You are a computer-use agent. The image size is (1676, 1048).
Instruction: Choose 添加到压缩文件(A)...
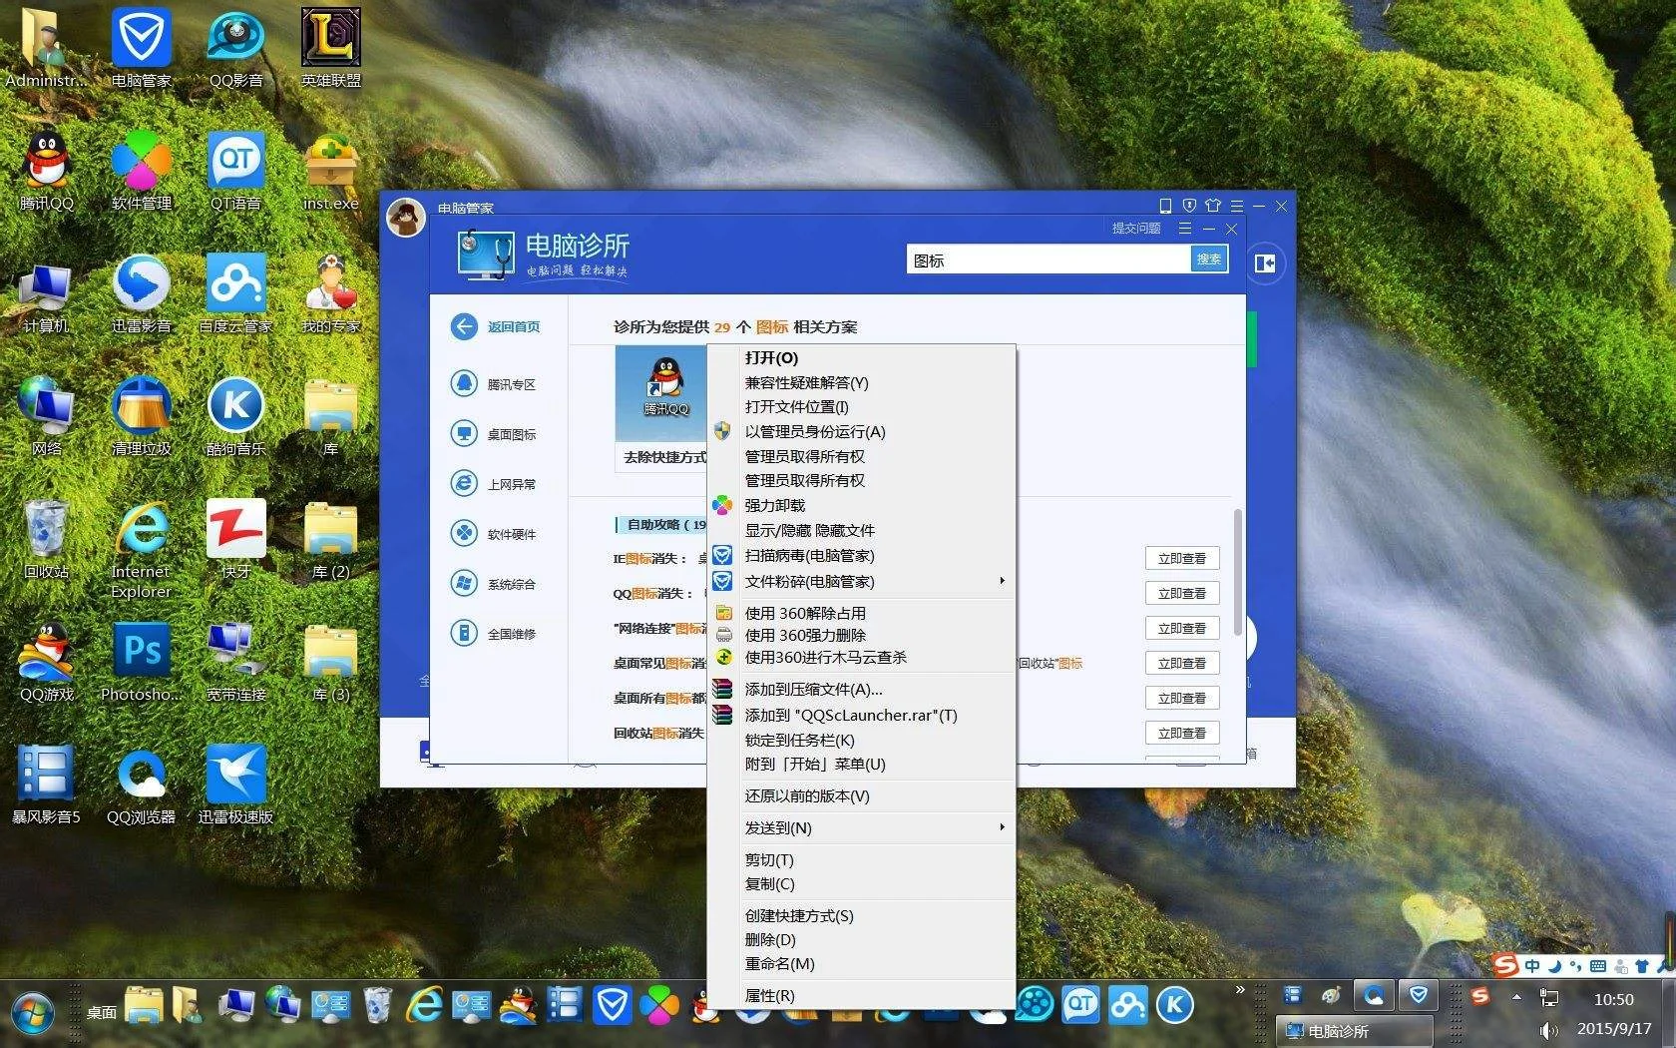tap(861, 690)
